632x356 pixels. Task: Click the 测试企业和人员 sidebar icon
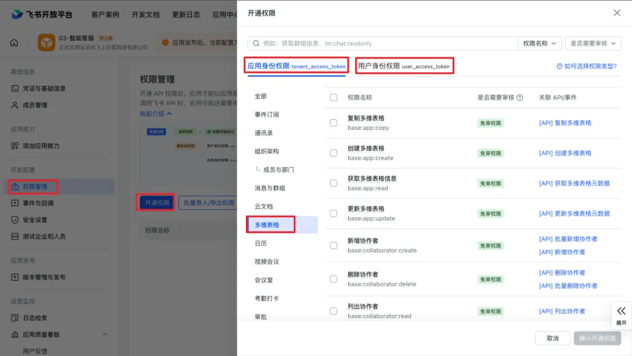15,236
